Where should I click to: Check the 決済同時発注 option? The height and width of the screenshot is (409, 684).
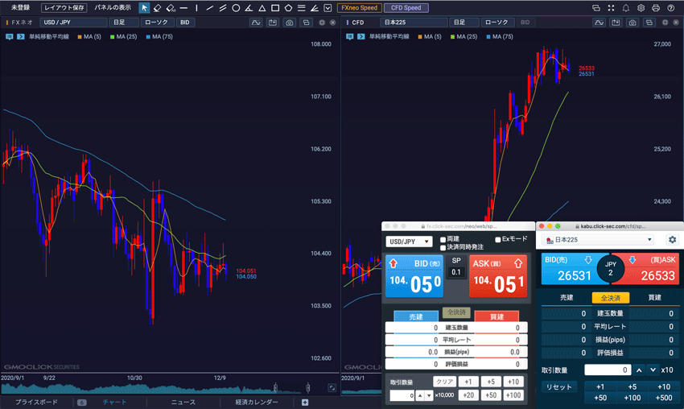tap(443, 247)
